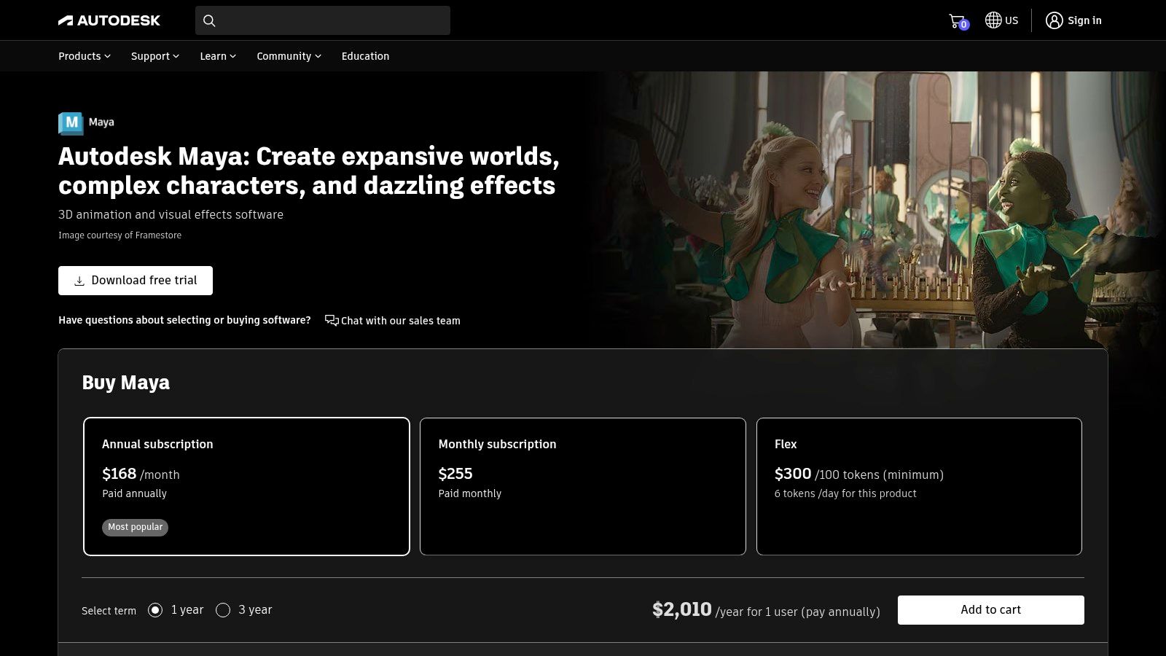The width and height of the screenshot is (1166, 656).
Task: Expand the Support menu
Action: (x=154, y=56)
